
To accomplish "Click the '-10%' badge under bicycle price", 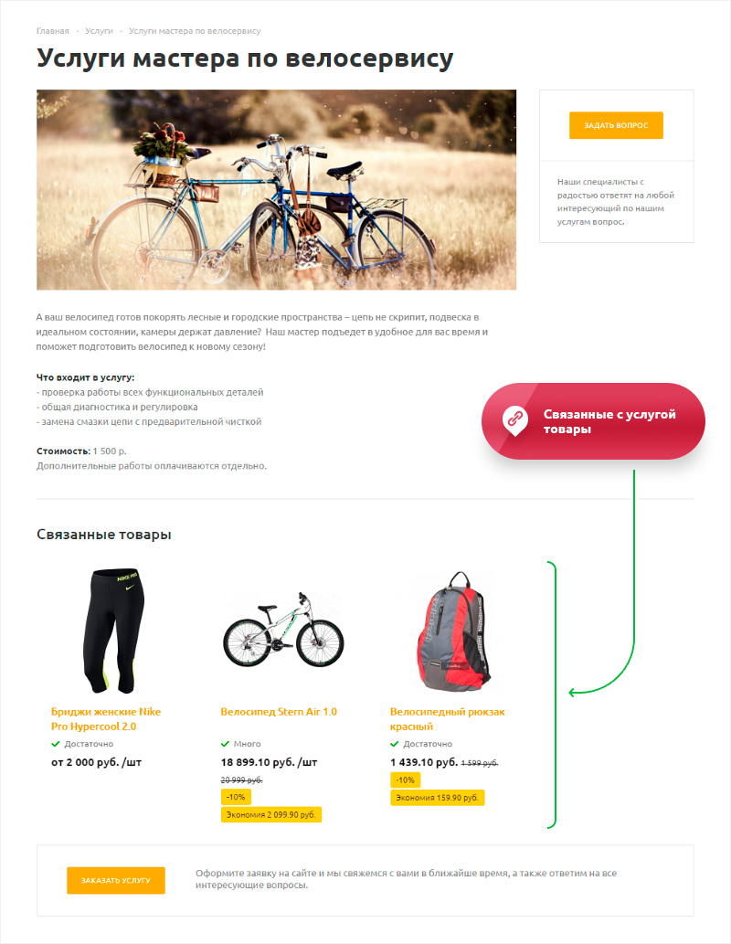I will point(236,797).
